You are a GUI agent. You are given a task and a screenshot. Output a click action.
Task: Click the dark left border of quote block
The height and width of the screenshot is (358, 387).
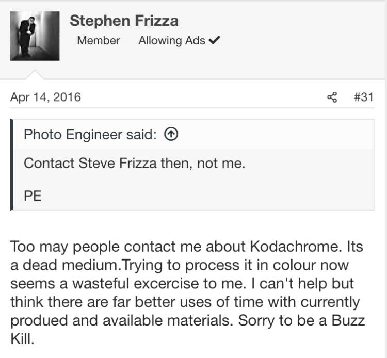[12, 165]
